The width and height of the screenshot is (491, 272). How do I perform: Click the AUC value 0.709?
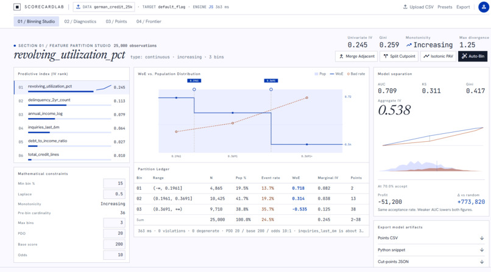387,91
